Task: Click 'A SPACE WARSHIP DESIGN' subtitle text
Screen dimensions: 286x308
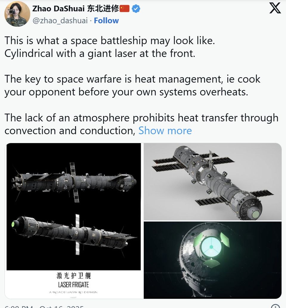Action: pyautogui.click(x=73, y=292)
